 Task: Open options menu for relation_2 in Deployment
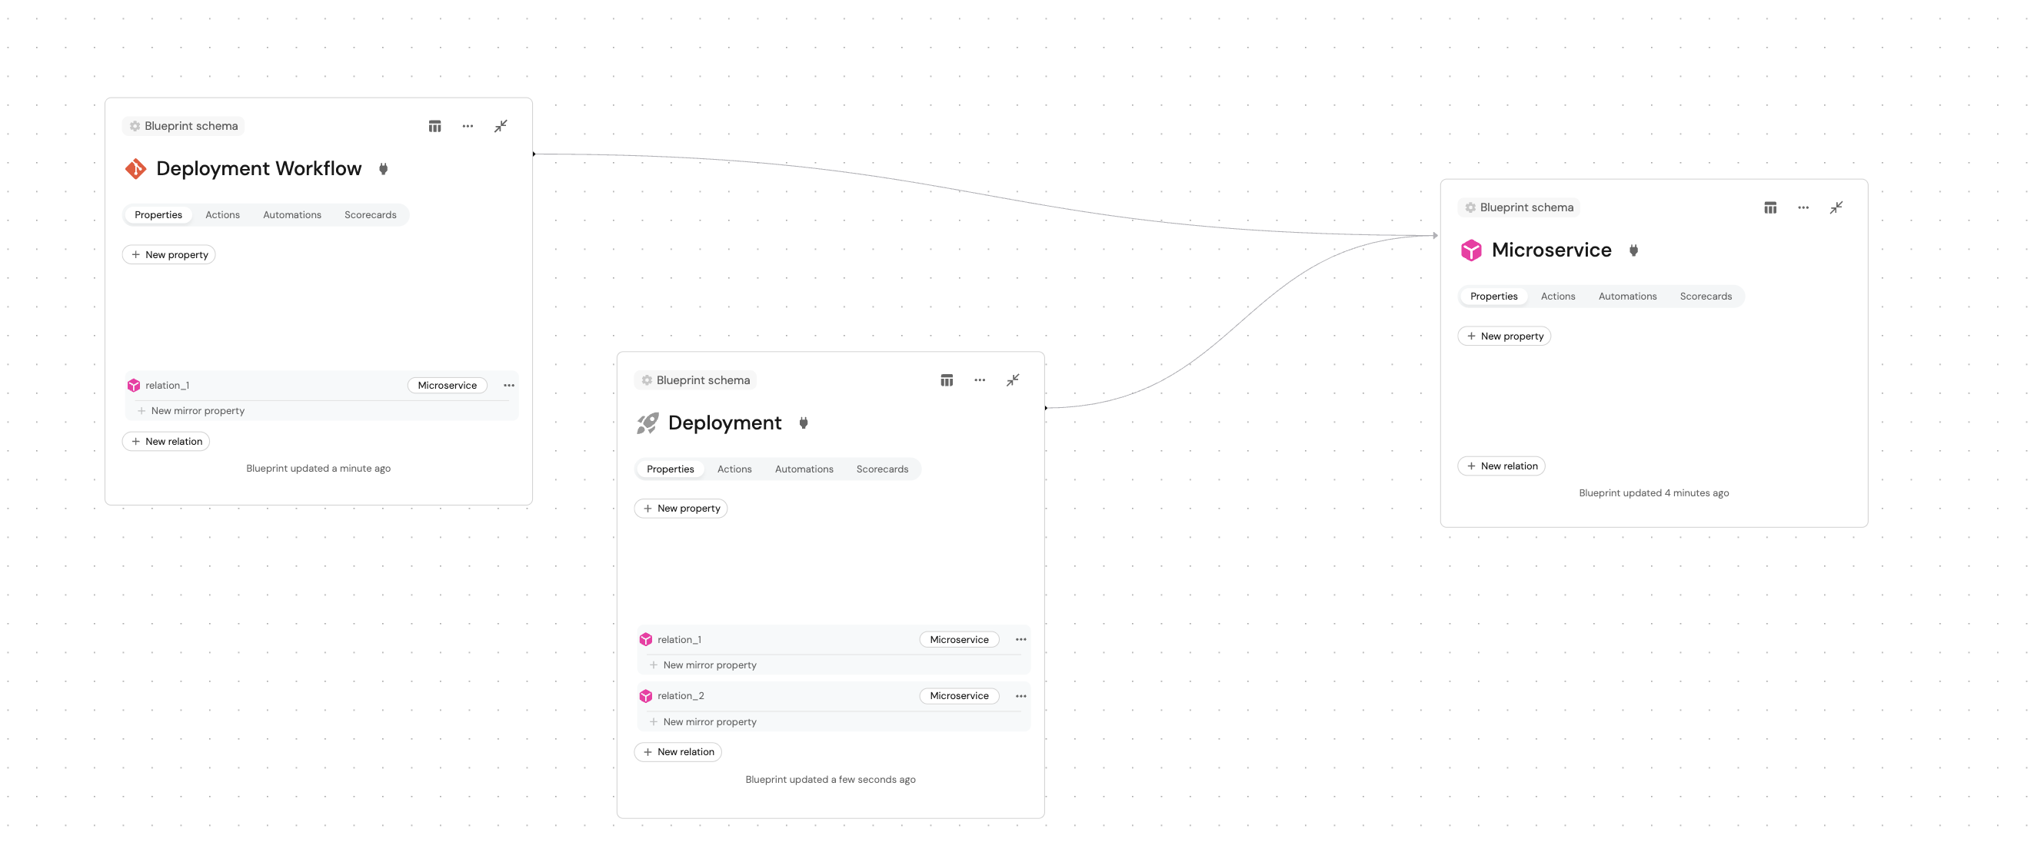(x=1020, y=696)
